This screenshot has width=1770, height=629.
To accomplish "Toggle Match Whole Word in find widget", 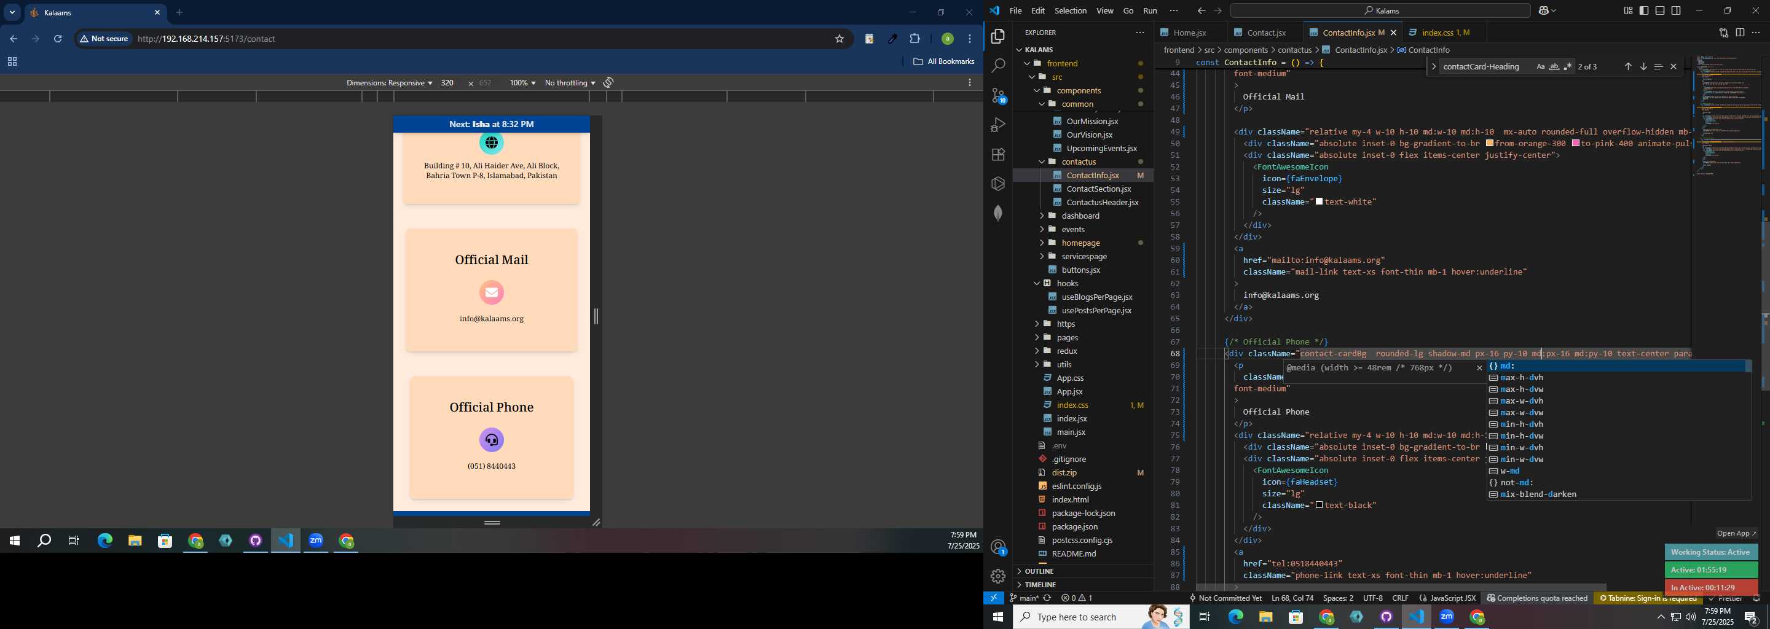I will pyautogui.click(x=1554, y=66).
